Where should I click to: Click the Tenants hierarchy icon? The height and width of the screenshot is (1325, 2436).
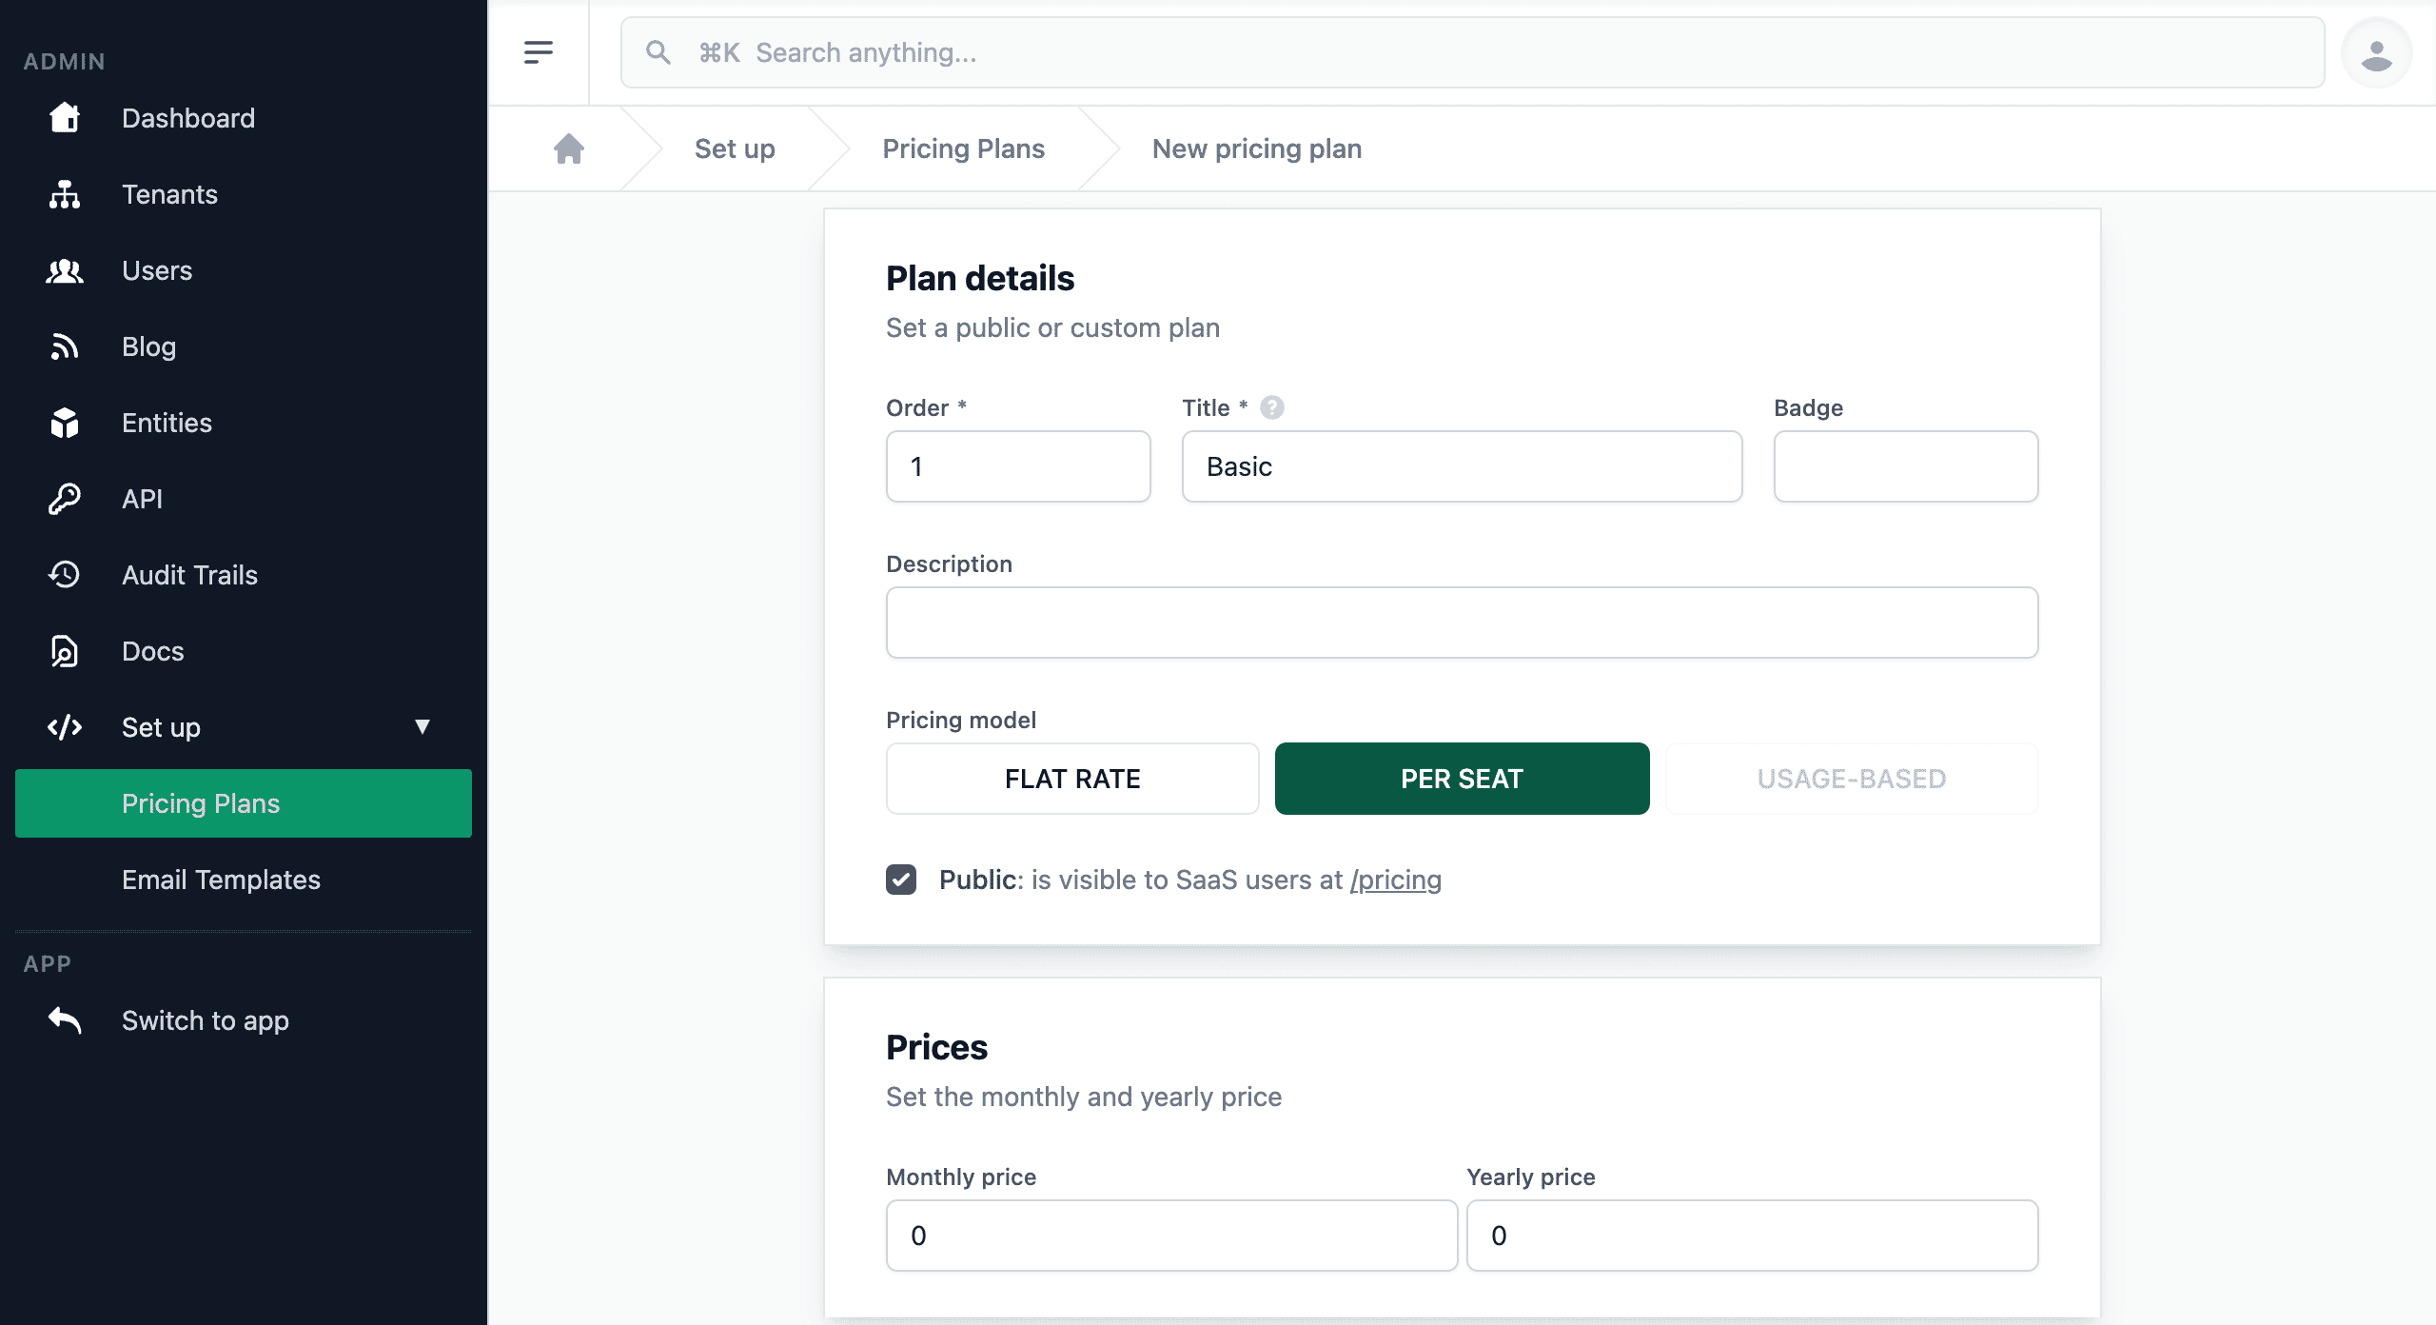click(65, 194)
